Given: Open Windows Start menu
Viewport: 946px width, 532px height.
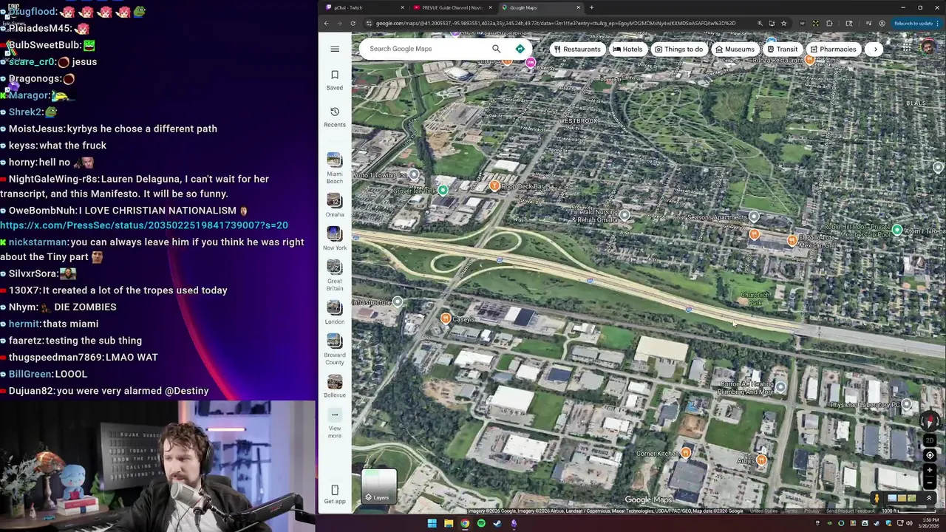Looking at the screenshot, I should click(432, 524).
